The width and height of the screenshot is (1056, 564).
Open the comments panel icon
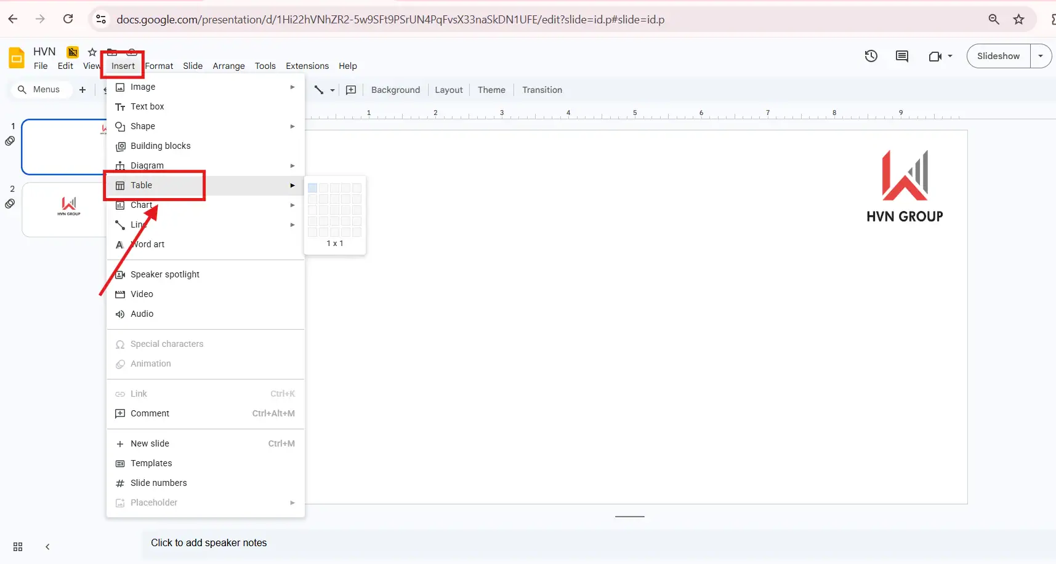(901, 56)
